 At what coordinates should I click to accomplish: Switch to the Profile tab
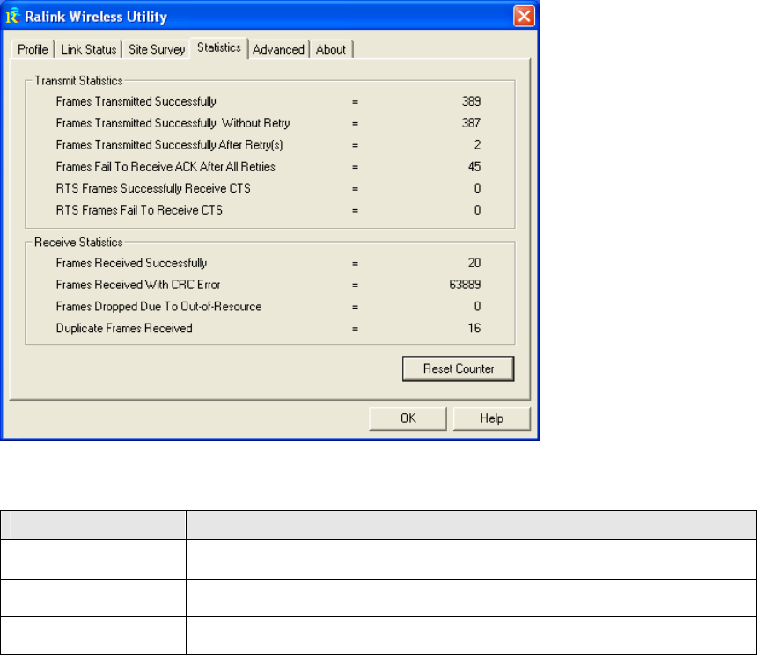click(x=33, y=49)
